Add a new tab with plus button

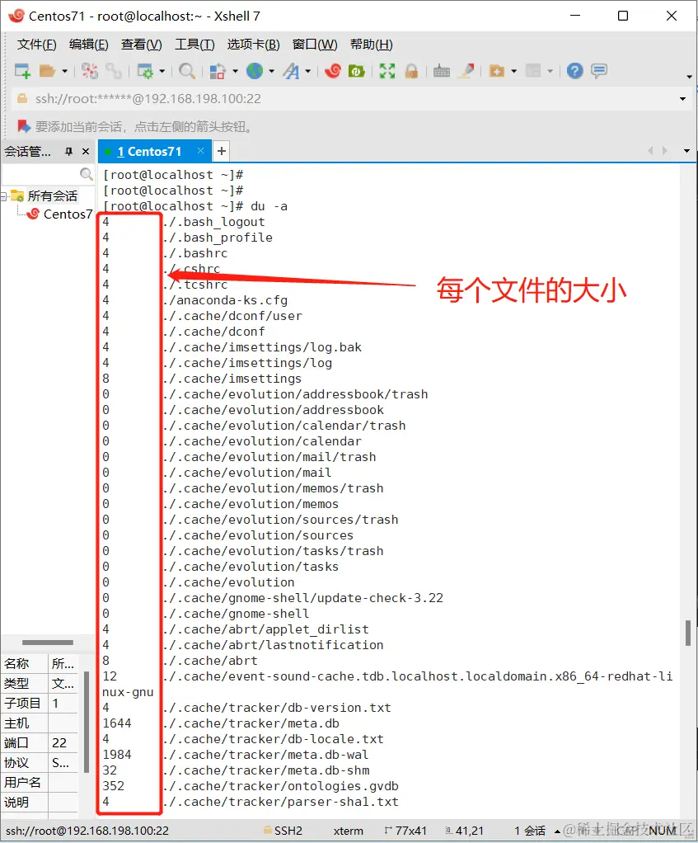(221, 152)
